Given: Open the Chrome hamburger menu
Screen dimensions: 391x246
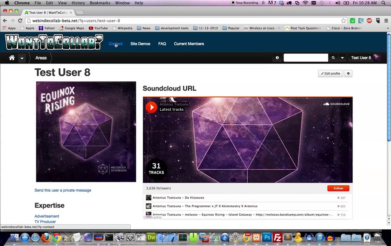Looking at the screenshot, I should point(386,21).
